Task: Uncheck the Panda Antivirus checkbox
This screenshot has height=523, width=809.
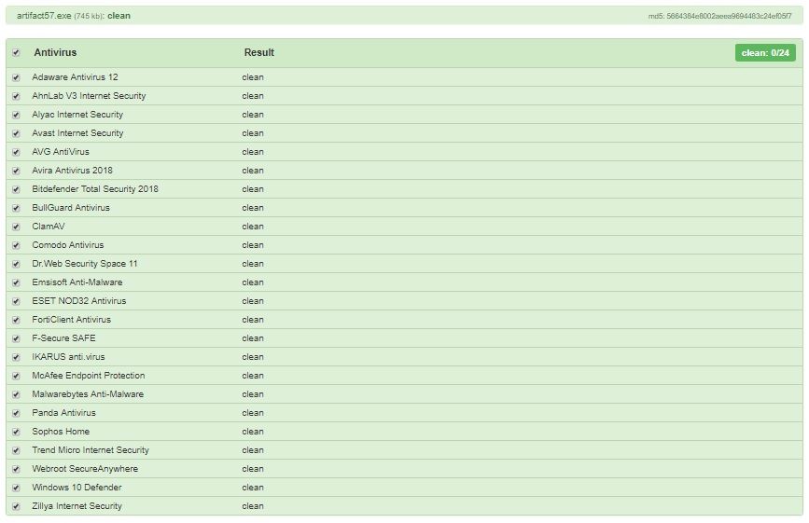Action: pyautogui.click(x=16, y=413)
